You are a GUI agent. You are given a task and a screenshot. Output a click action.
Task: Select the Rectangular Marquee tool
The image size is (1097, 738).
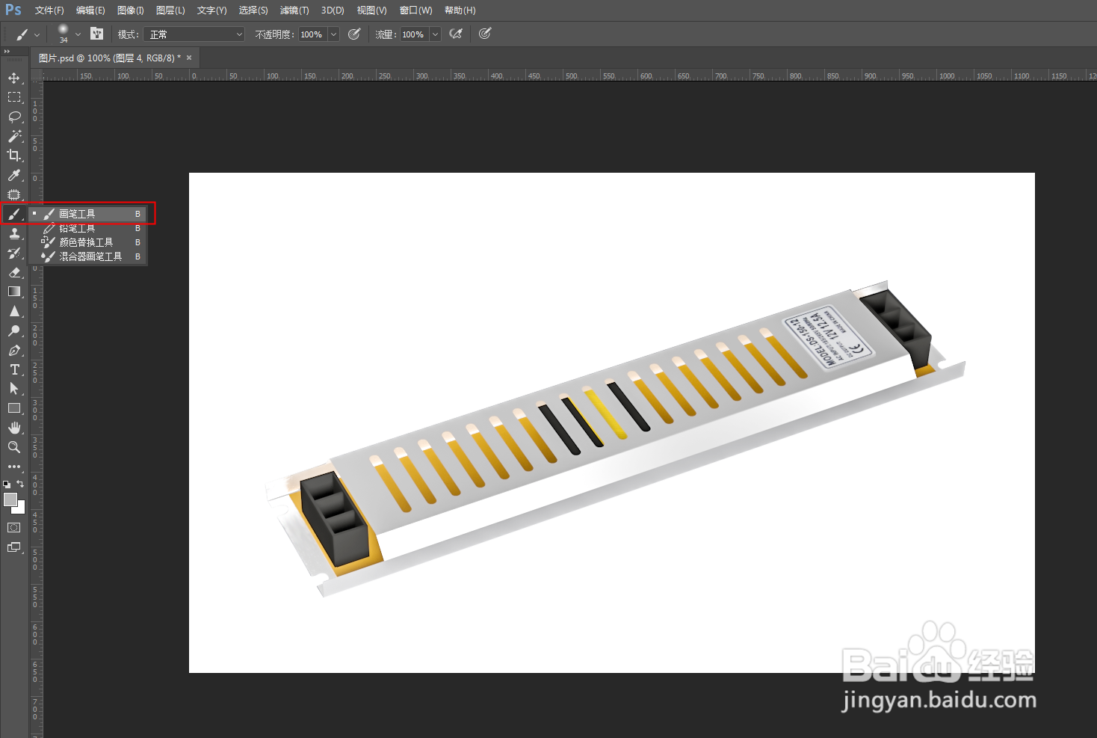point(14,97)
